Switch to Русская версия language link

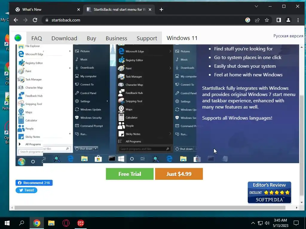[288, 36]
